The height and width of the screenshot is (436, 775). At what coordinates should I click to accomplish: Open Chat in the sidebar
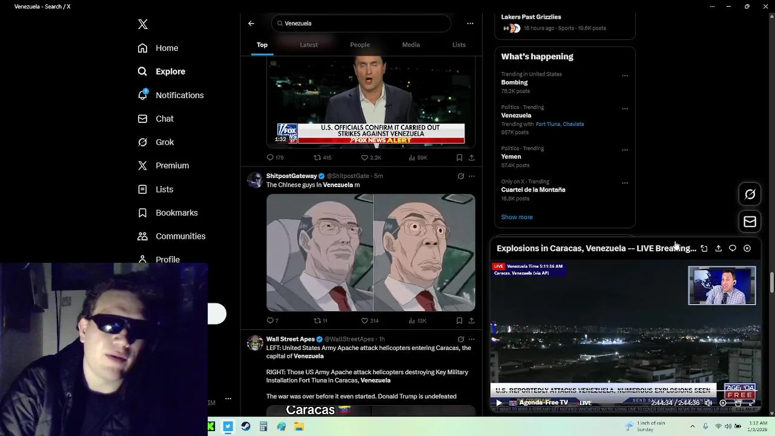(156, 119)
